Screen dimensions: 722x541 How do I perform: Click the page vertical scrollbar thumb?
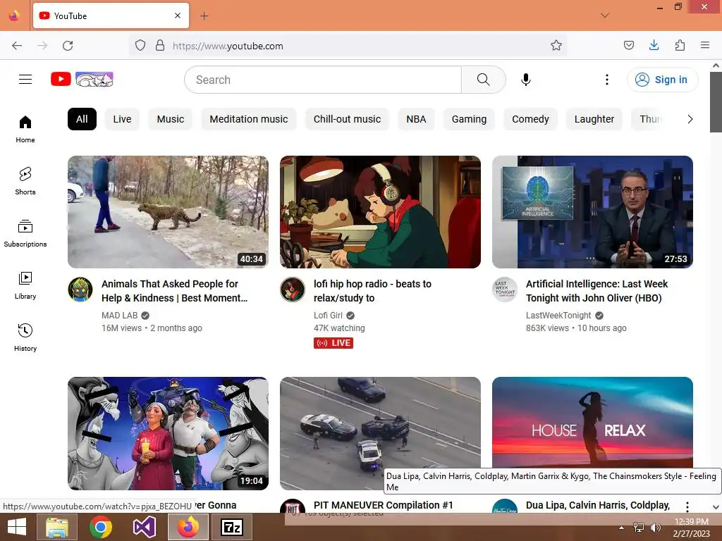point(716,101)
